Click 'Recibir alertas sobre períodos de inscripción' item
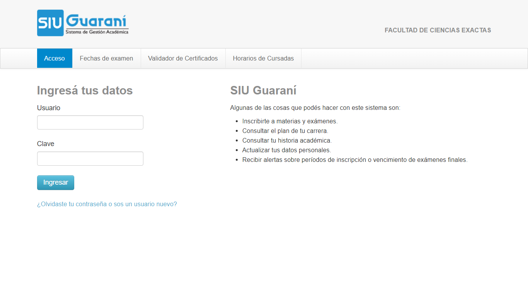Viewport: 528px width, 296px height. (x=355, y=160)
